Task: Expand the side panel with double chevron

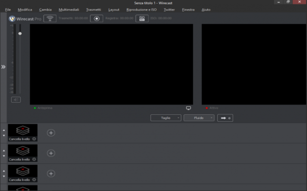Action: [x=4, y=67]
